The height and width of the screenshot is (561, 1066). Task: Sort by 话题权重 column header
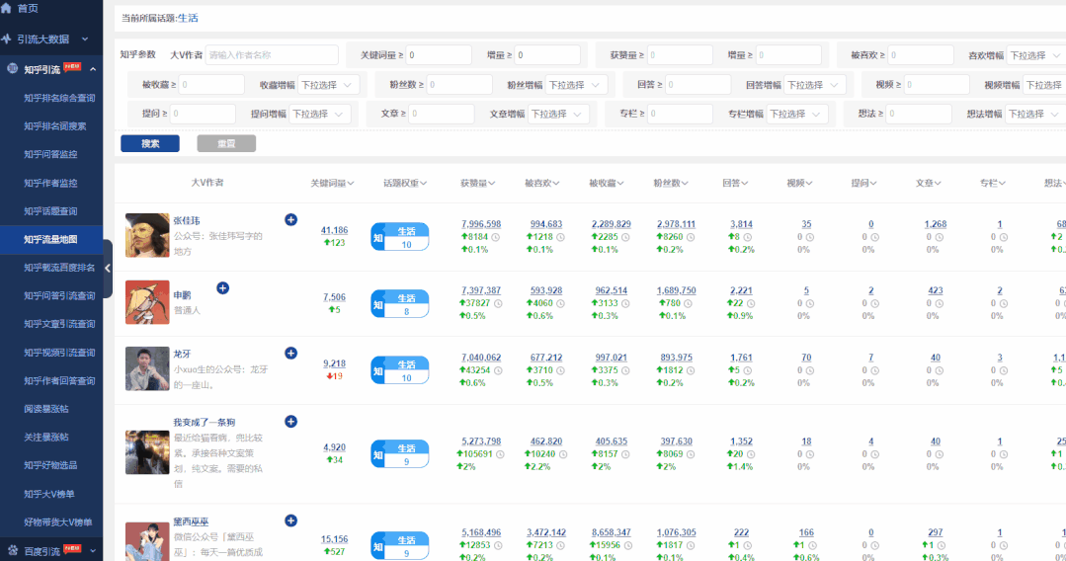404,183
